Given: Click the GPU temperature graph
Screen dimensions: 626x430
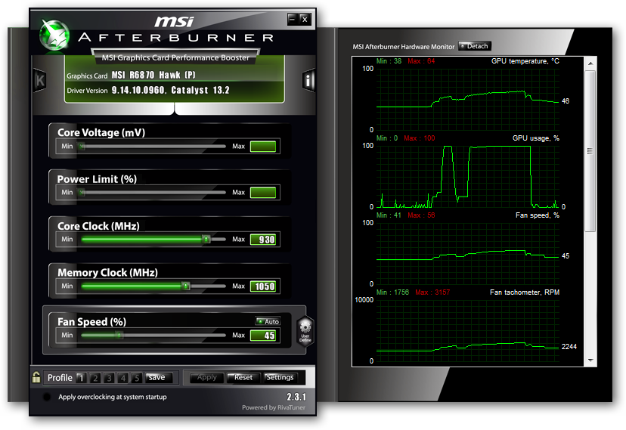Looking at the screenshot, I should click(x=467, y=100).
